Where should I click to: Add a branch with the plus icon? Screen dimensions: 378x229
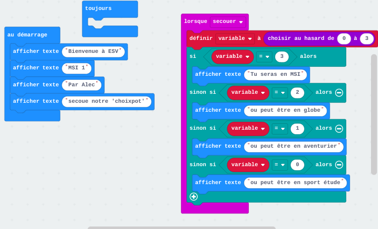coord(193,197)
